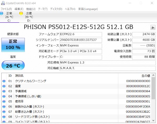Click scrollbar down arrow in SMART list
Viewport: 157px width, 124px height.
coord(153,120)
